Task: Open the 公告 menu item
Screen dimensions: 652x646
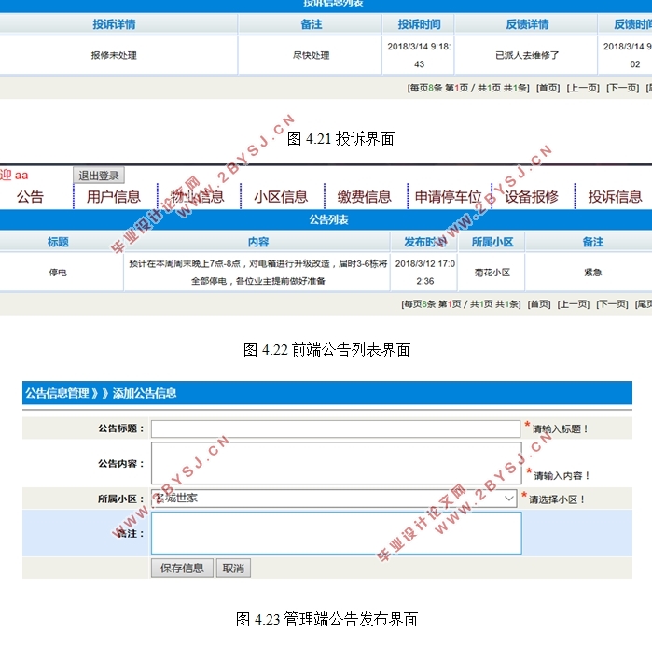Action: click(x=30, y=196)
